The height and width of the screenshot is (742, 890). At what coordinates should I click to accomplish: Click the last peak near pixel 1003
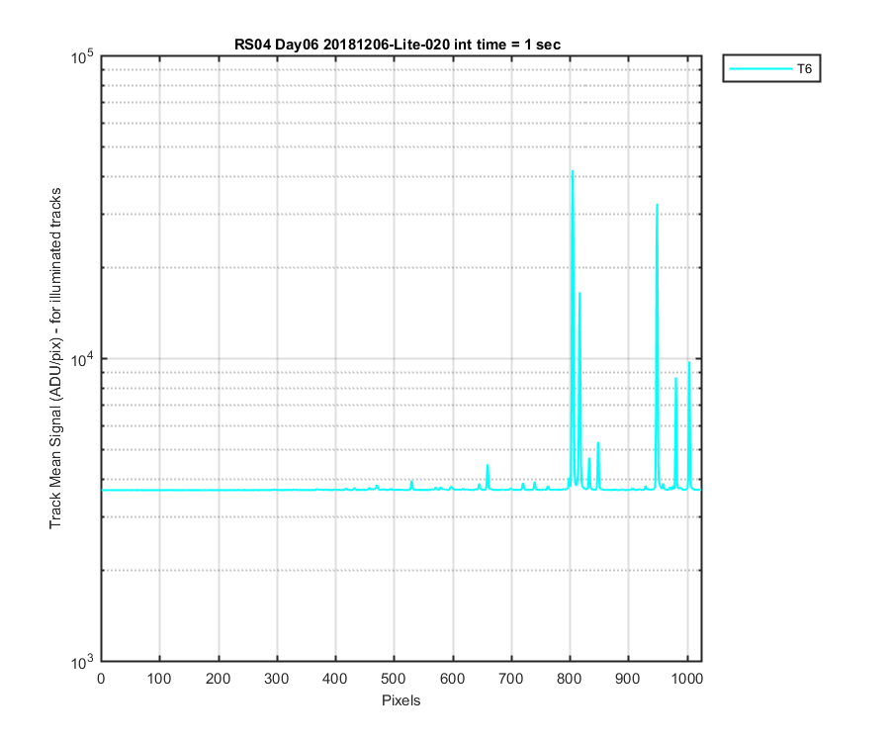689,363
